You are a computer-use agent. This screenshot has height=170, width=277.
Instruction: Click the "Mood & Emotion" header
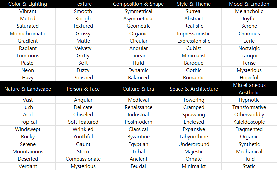pyautogui.click(x=249, y=4)
